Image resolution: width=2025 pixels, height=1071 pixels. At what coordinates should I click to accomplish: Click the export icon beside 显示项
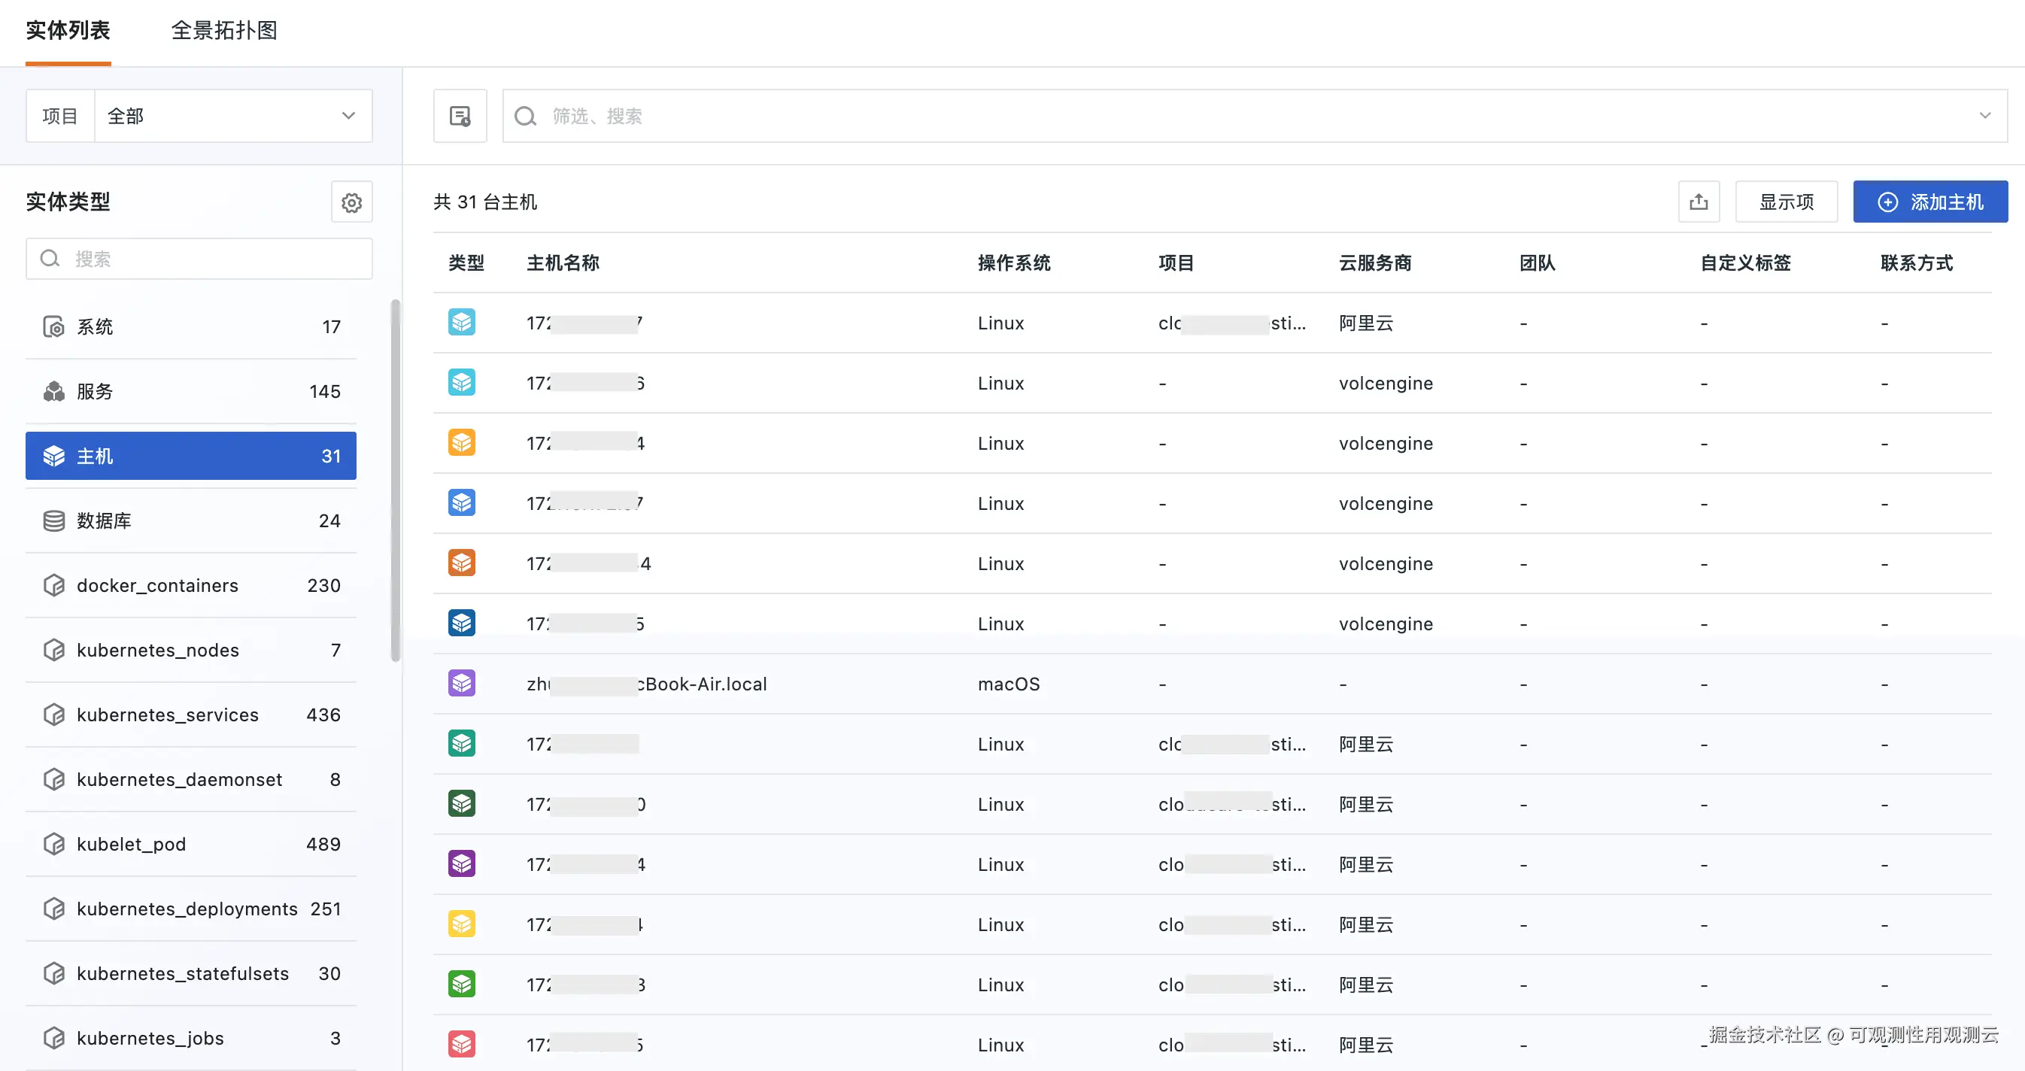(1699, 202)
